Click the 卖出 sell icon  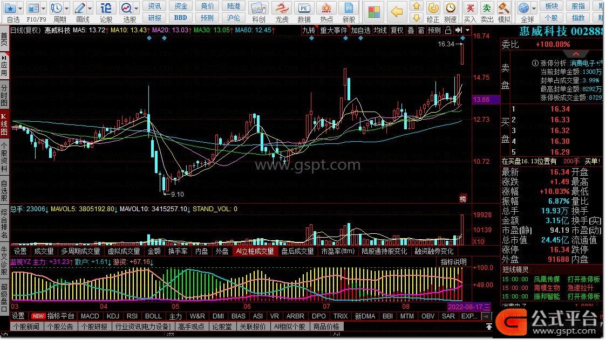tap(487, 8)
